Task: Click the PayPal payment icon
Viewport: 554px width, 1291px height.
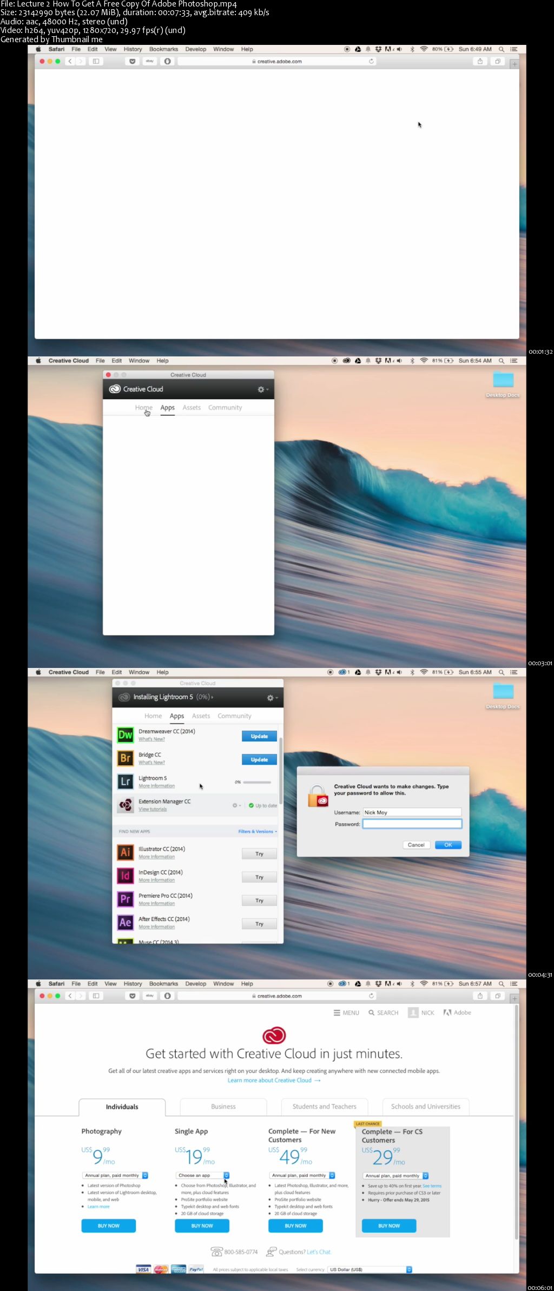Action: [196, 1269]
